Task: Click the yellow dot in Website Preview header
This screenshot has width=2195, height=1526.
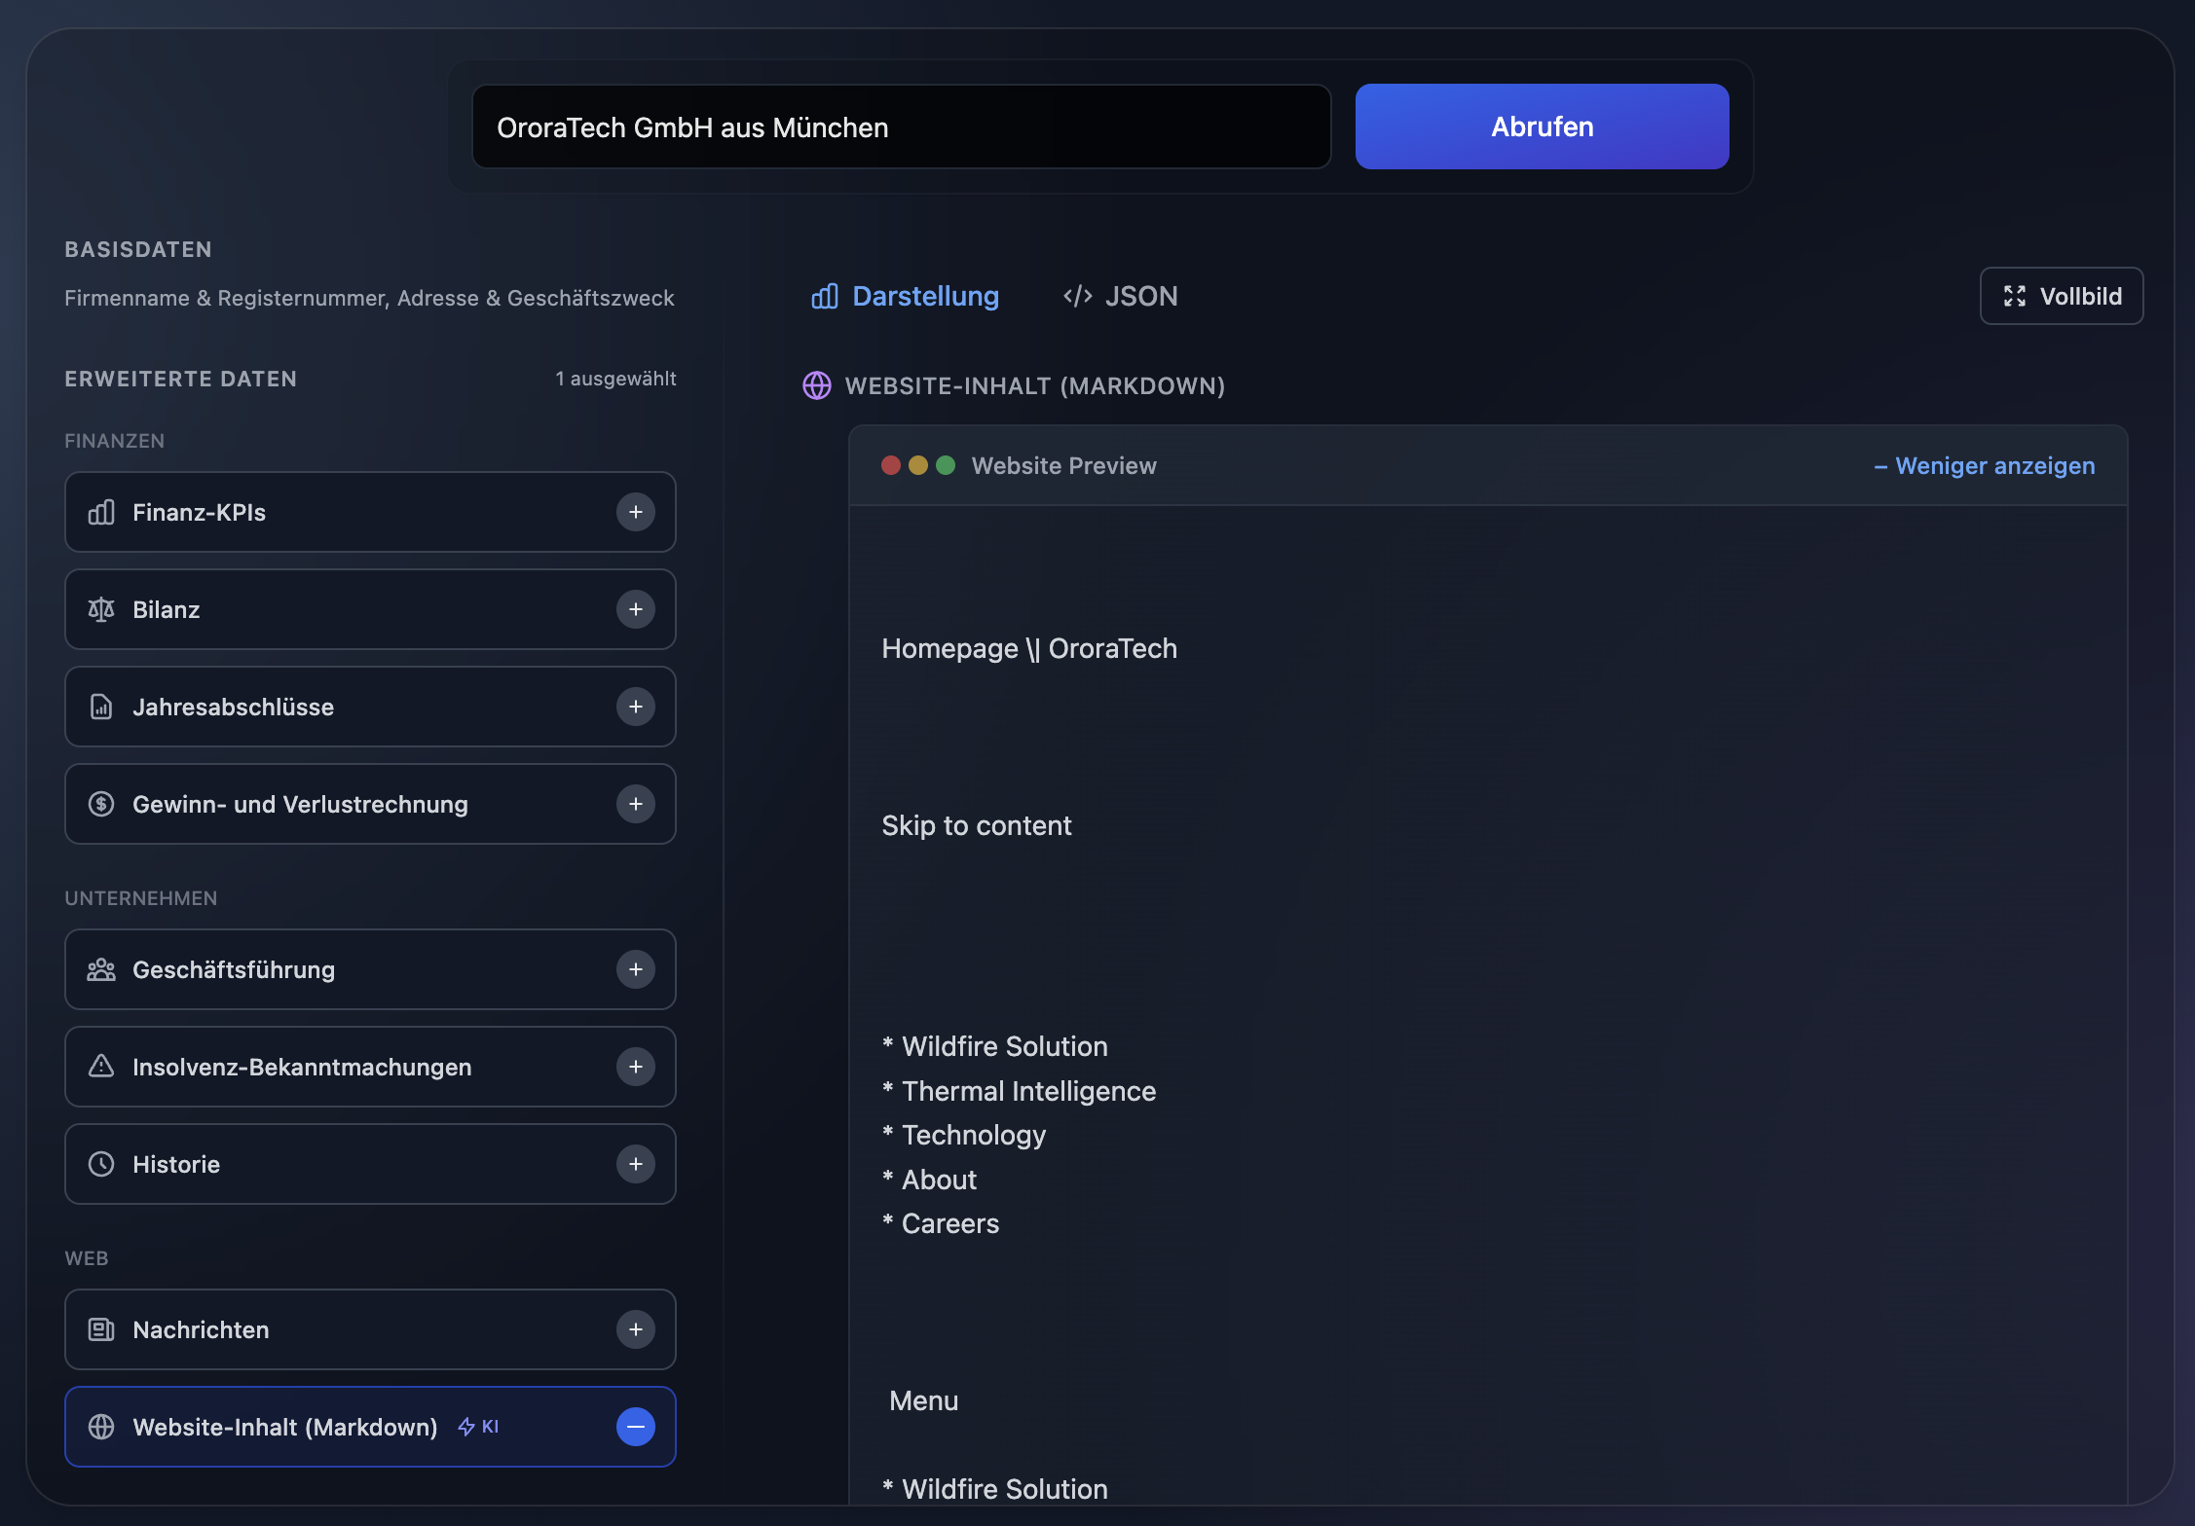Action: click(918, 465)
